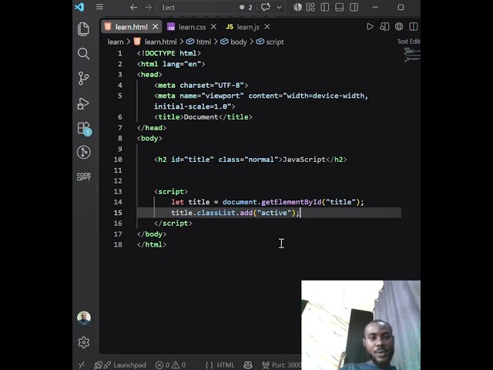The image size is (493, 370).
Task: Click the VS Code logo
Action: tap(79, 7)
